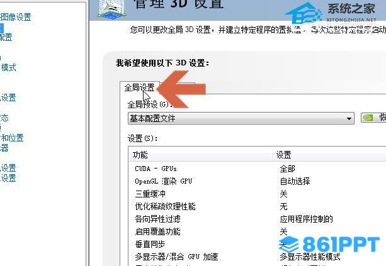
Task: Select the 启用覆盖功能 row
Action: [258, 231]
